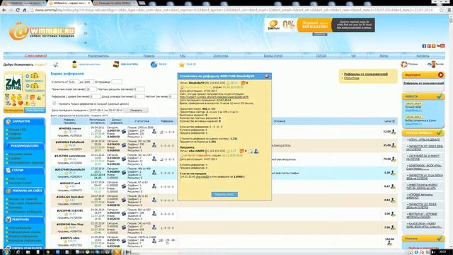Open 'Рекламодатель' menu item

coord(98,55)
